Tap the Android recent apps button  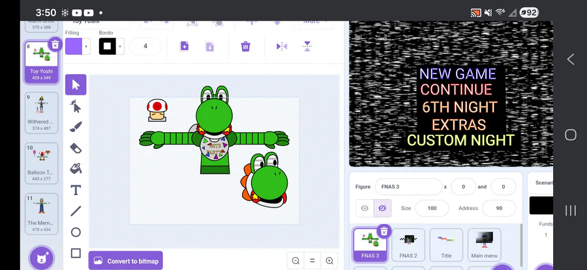[x=571, y=211]
